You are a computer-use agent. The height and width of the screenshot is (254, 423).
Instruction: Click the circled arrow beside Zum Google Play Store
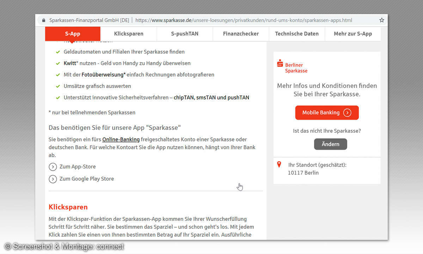tap(53, 179)
